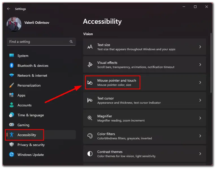
Task: Click the System monitor icon
Action: pyautogui.click(x=12, y=55)
